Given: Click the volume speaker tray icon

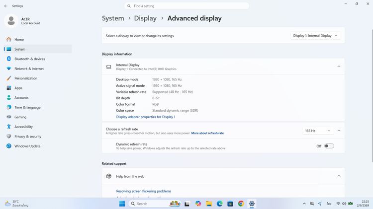Looking at the screenshot, I should (344, 204).
